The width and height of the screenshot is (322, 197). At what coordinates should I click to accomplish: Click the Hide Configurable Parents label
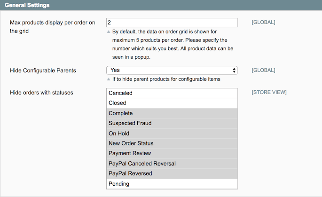(x=43, y=70)
